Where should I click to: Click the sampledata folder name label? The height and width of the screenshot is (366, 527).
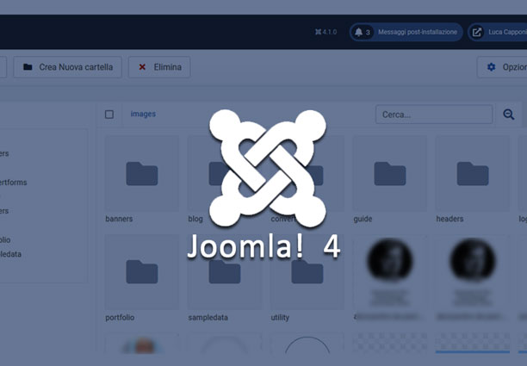pyautogui.click(x=208, y=318)
